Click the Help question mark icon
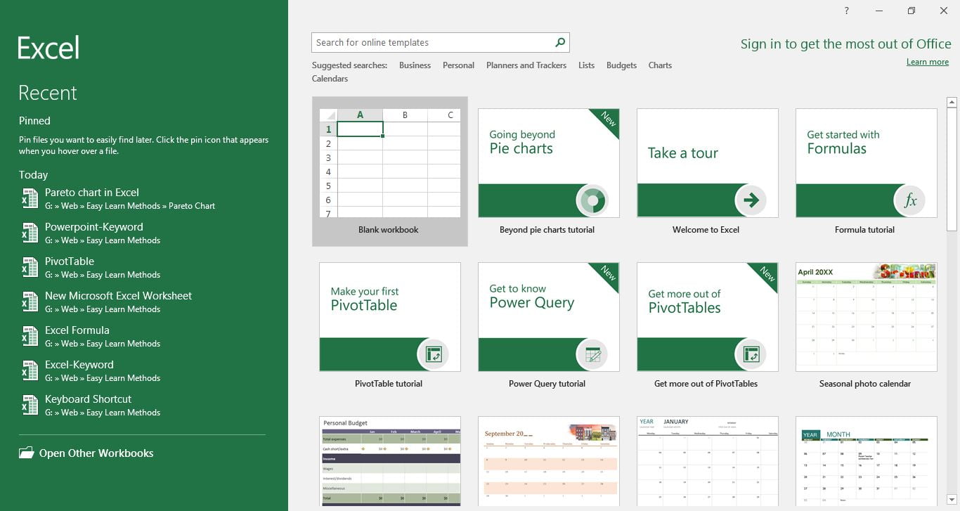The image size is (960, 511). point(846,11)
